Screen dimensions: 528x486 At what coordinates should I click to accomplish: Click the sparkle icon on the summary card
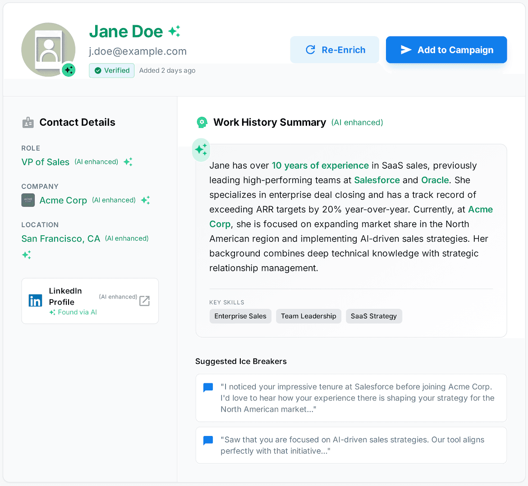tap(201, 150)
